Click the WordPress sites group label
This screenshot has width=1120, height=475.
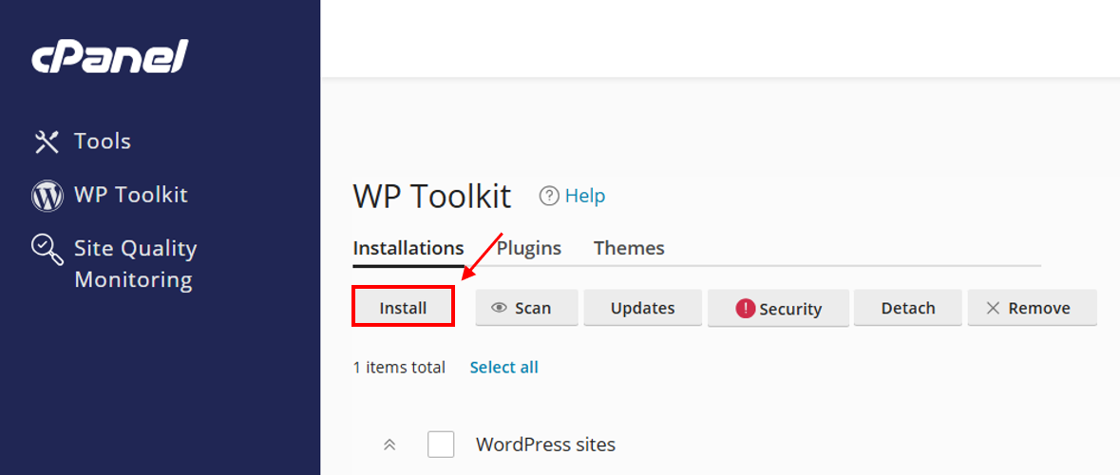pyautogui.click(x=545, y=444)
